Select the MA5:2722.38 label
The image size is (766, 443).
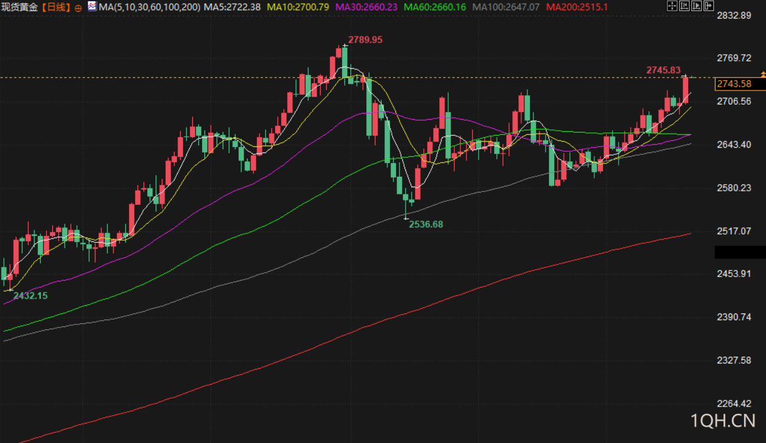[232, 7]
